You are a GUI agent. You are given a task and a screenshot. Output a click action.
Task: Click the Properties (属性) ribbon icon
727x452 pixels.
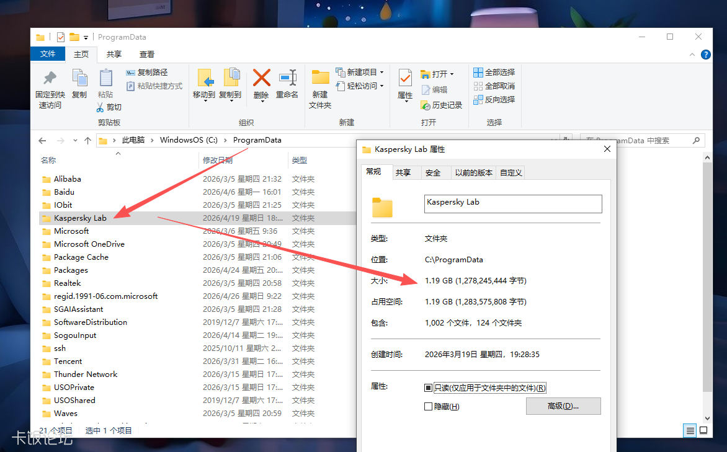[405, 78]
